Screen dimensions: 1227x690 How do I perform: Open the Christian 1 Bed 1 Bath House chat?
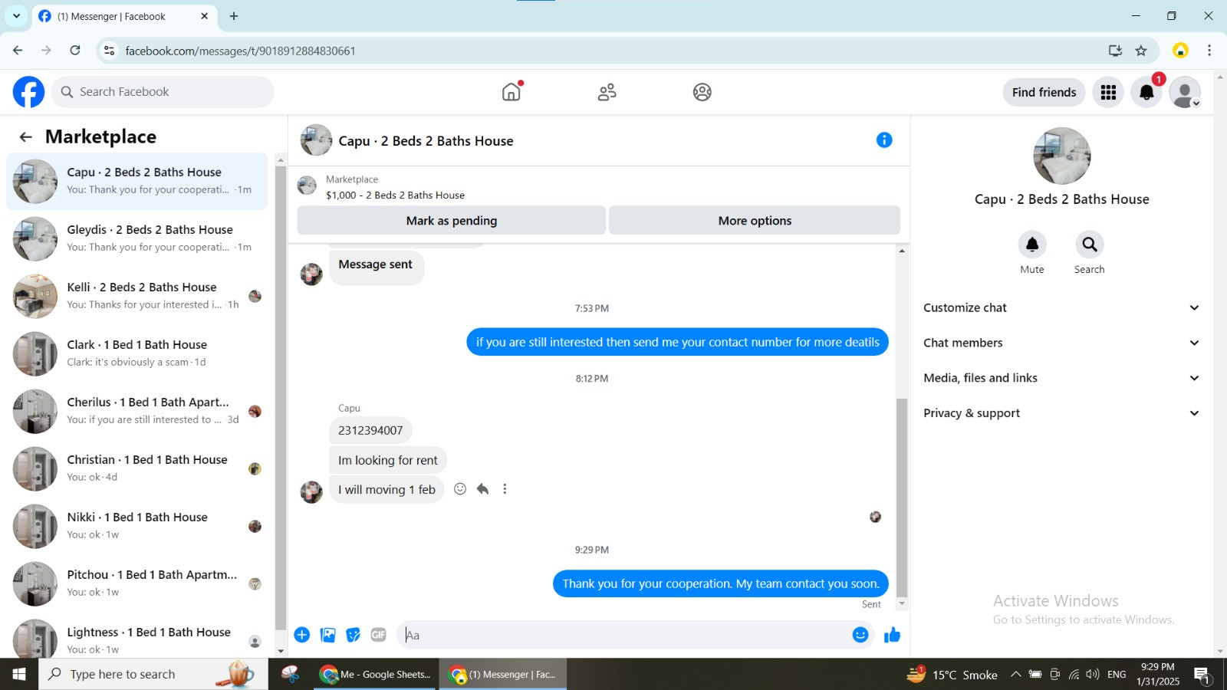pos(137,468)
